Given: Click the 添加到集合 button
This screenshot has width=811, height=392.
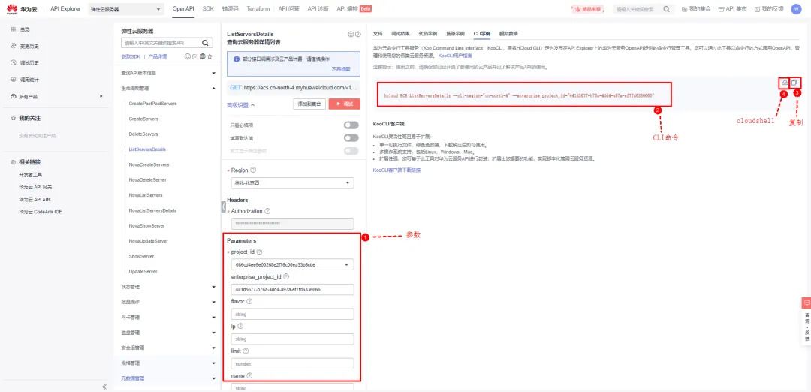Looking at the screenshot, I should 310,104.
